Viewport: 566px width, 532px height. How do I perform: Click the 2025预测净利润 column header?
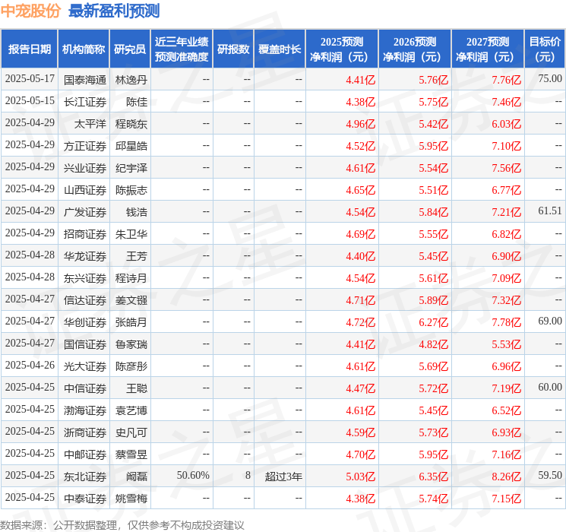pos(342,49)
